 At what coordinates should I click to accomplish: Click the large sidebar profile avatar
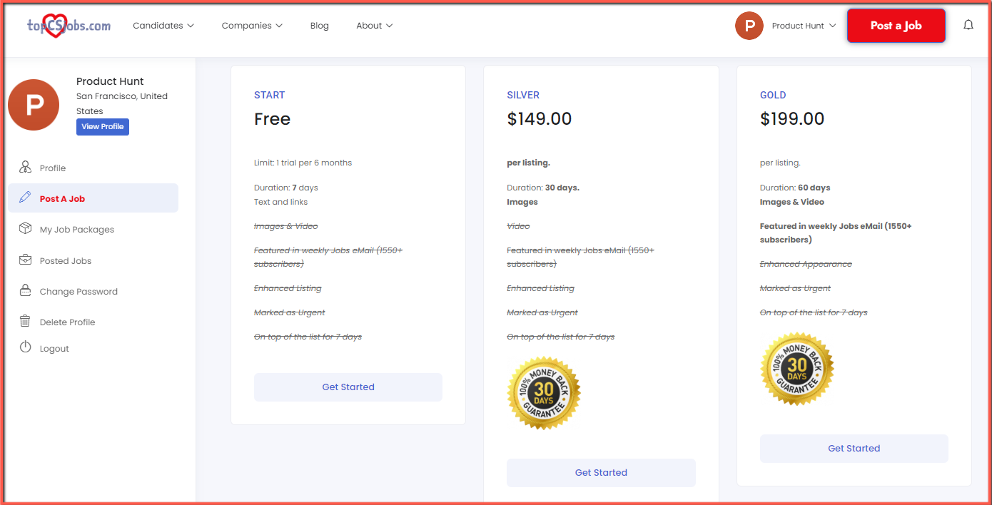(34, 105)
